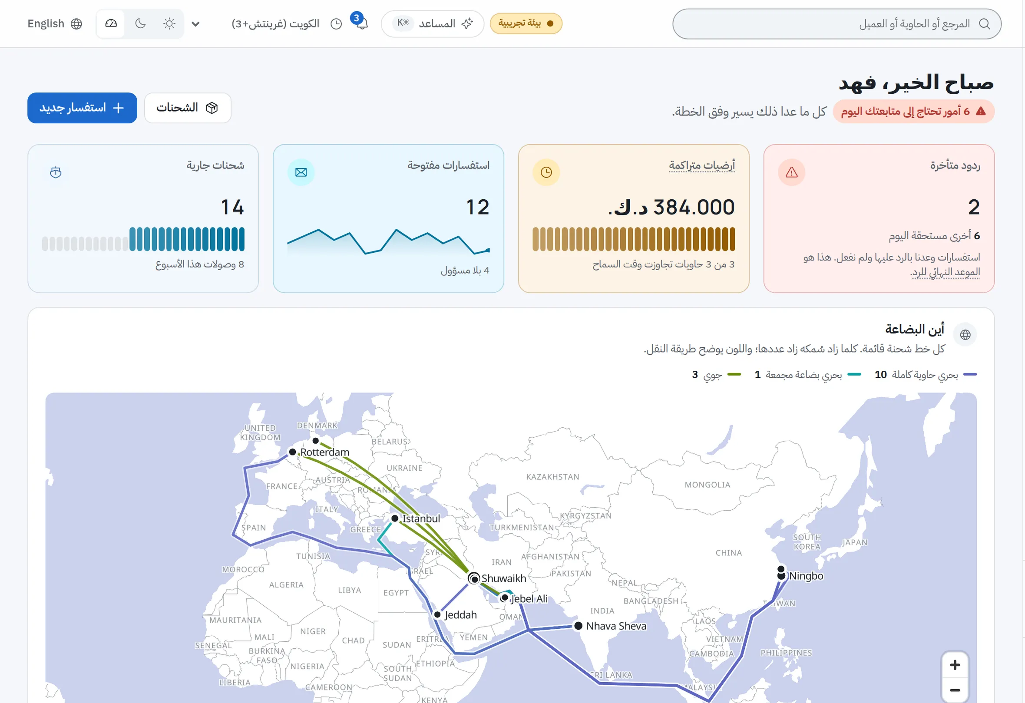Click the بيئة تجريبية demo environment badge

point(526,23)
